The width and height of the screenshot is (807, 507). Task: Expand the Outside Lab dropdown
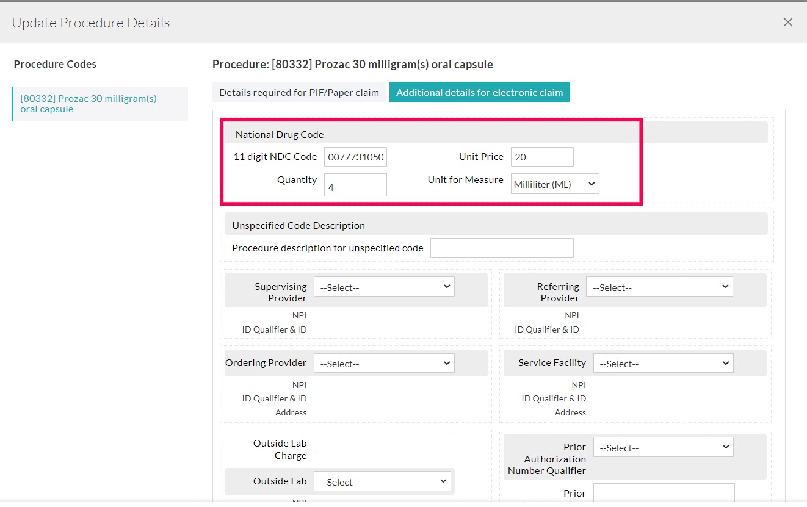(x=383, y=481)
